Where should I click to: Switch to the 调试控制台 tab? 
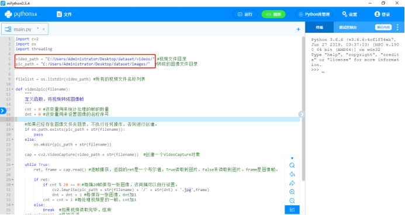pos(348,27)
